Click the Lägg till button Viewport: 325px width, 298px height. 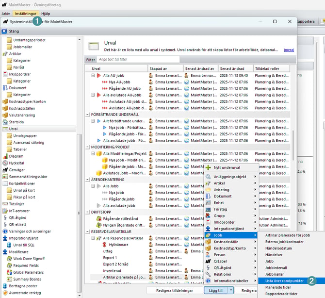coord(216,291)
